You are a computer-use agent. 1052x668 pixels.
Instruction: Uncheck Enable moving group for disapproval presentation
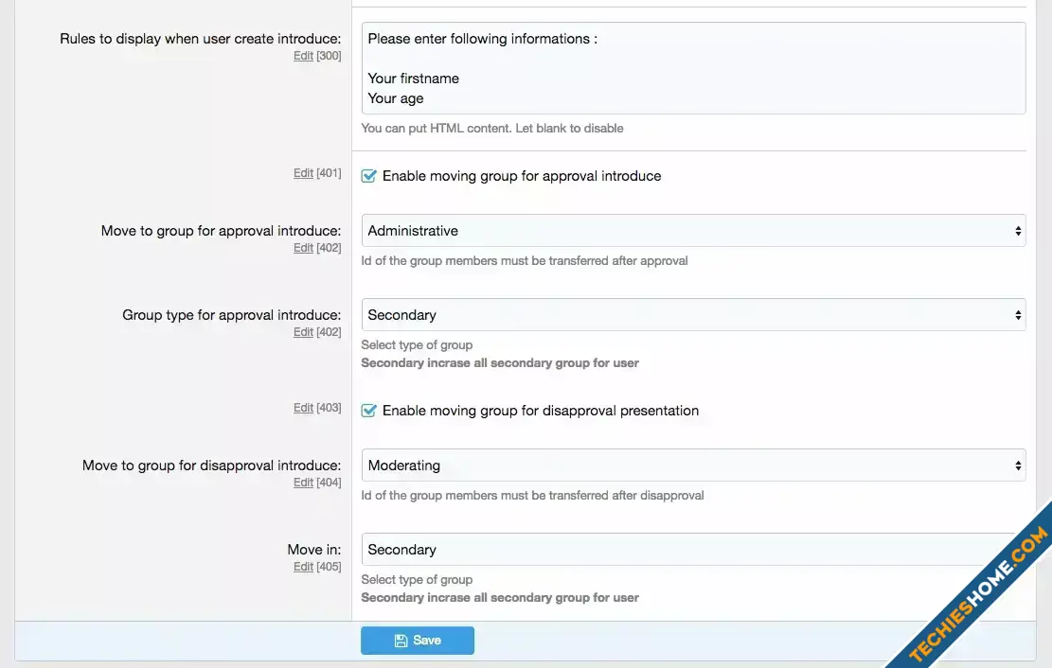(368, 411)
